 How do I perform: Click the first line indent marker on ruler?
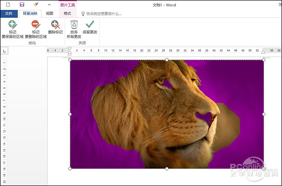[70, 48]
